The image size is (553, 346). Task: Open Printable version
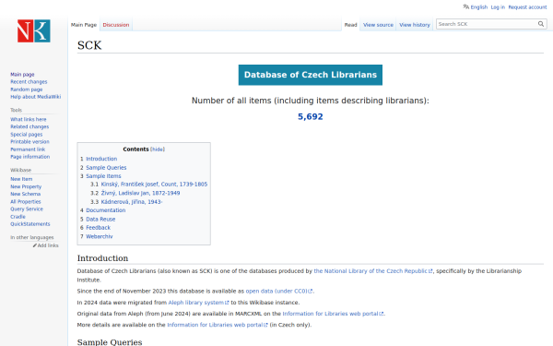pyautogui.click(x=30, y=142)
